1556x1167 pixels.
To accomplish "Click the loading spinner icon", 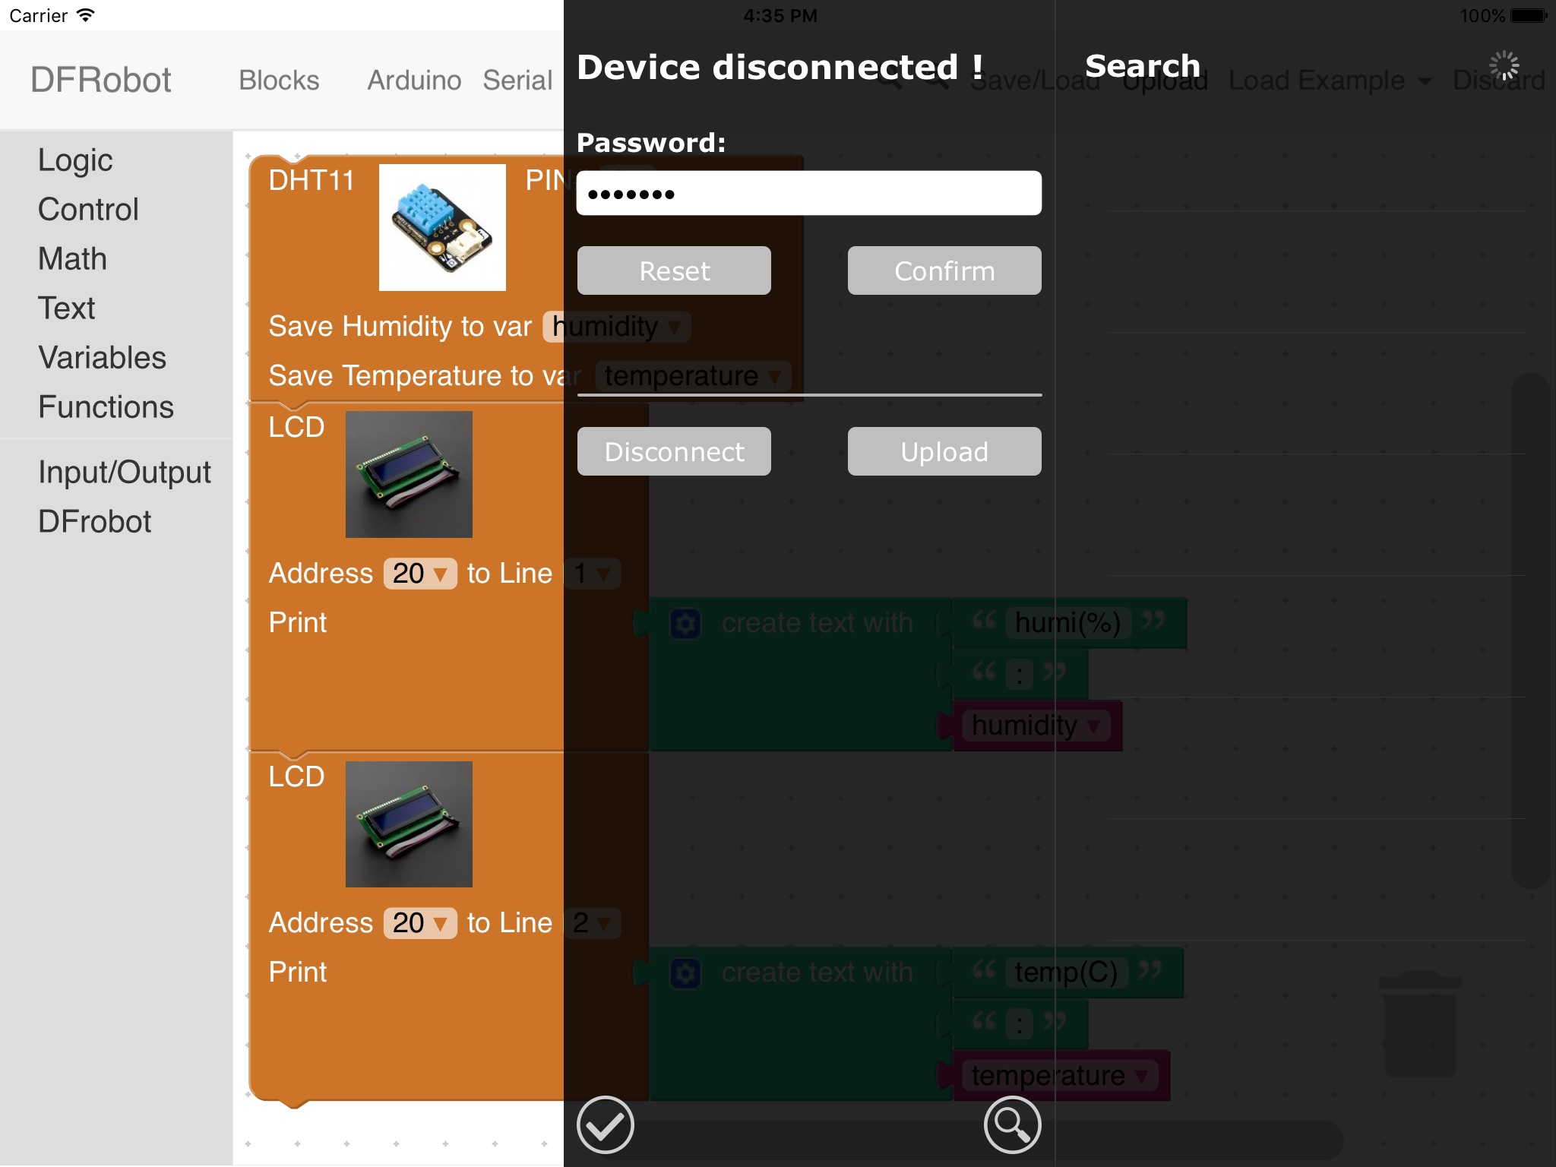I will click(1504, 66).
